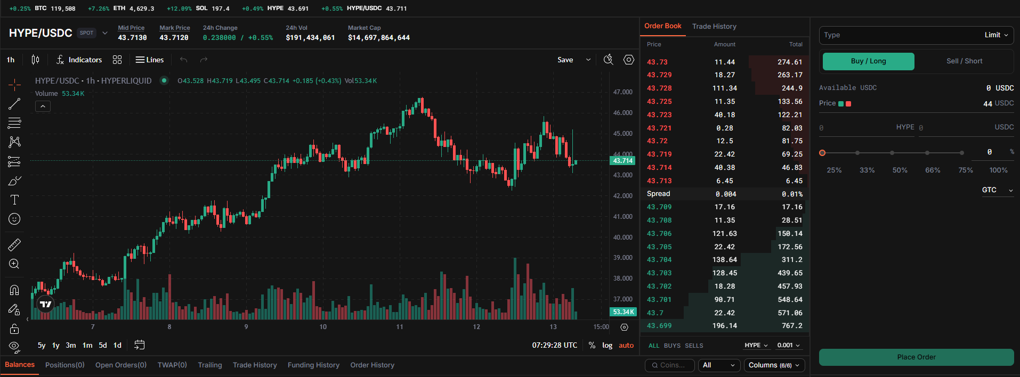1020x377 pixels.
Task: Open the Open Orders(0) tab
Action: click(x=121, y=365)
